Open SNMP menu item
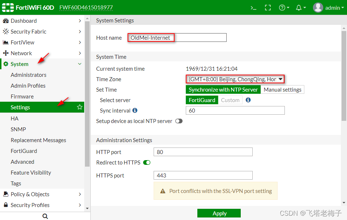The height and width of the screenshot is (220, 347). [x=18, y=129]
